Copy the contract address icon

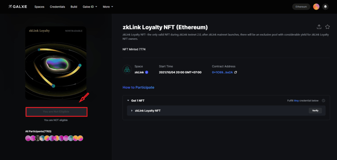(x=235, y=72)
